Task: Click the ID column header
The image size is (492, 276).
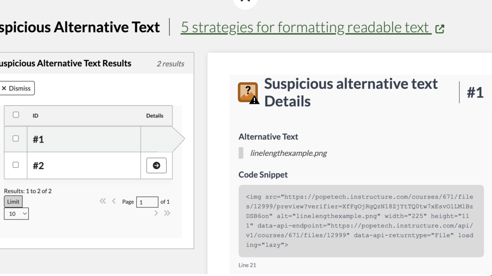Action: 36,115
